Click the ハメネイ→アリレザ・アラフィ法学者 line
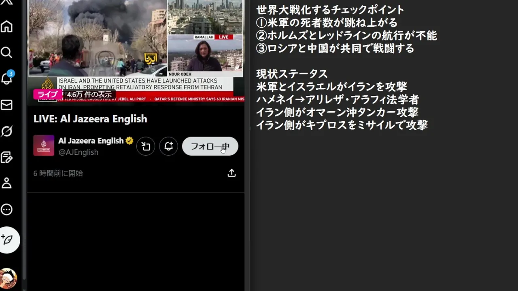 coord(338,100)
